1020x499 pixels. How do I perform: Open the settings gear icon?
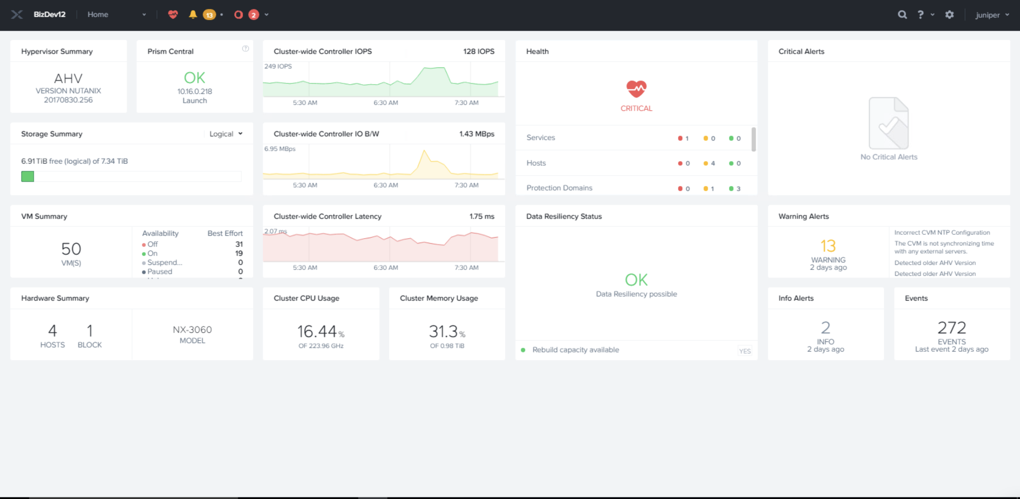[950, 15]
